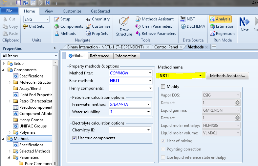The height and width of the screenshot is (166, 258).
Task: Open the File menu
Action: 9,11
